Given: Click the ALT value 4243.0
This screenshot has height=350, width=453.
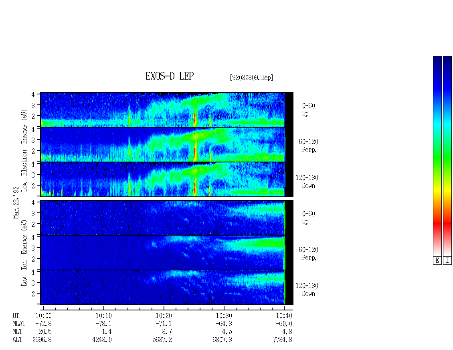Looking at the screenshot, I should (x=102, y=340).
